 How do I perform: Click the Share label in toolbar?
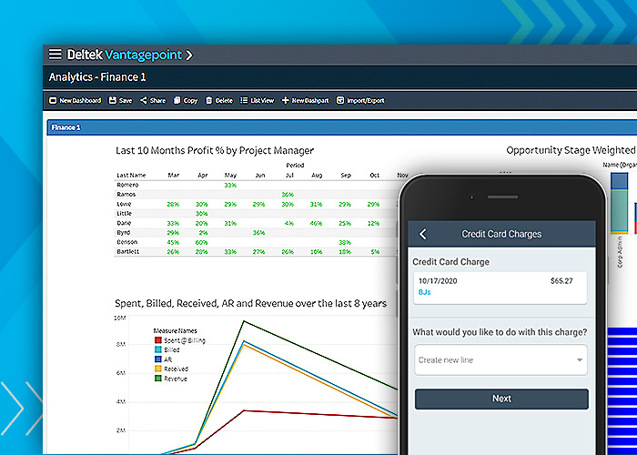pos(157,101)
